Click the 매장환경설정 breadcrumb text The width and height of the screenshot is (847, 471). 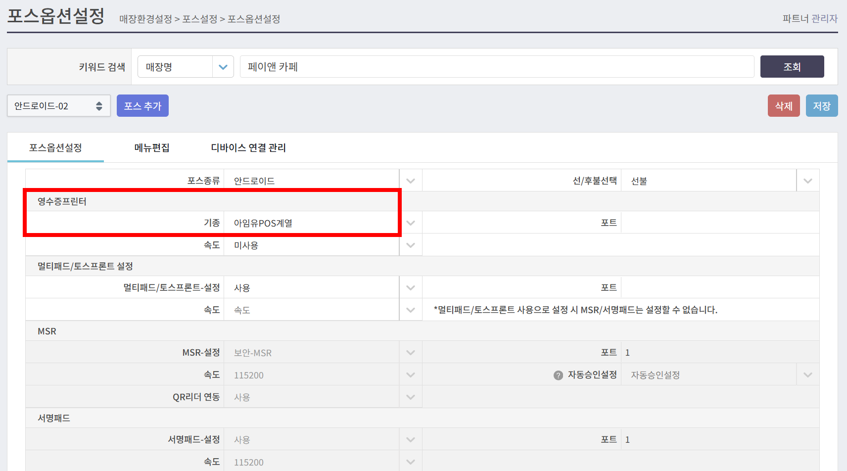145,19
